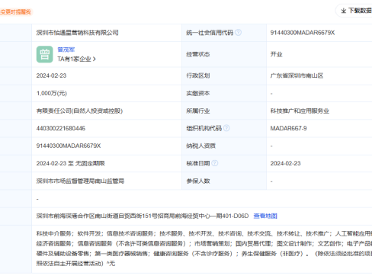Screen dimensions: 372x279
Task: Click help icon next to 组织机构代码
Action: point(226,128)
